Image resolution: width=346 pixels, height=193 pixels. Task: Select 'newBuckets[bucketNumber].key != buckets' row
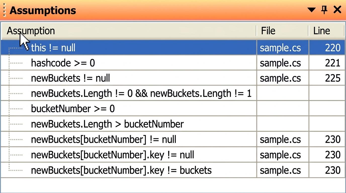pyautogui.click(x=173, y=170)
